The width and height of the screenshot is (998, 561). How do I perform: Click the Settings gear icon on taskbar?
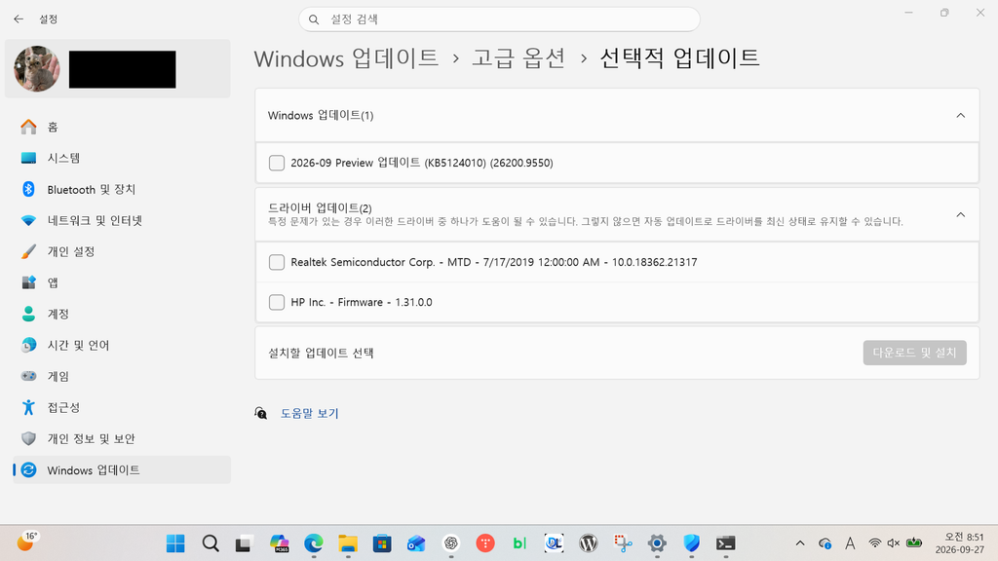tap(657, 543)
